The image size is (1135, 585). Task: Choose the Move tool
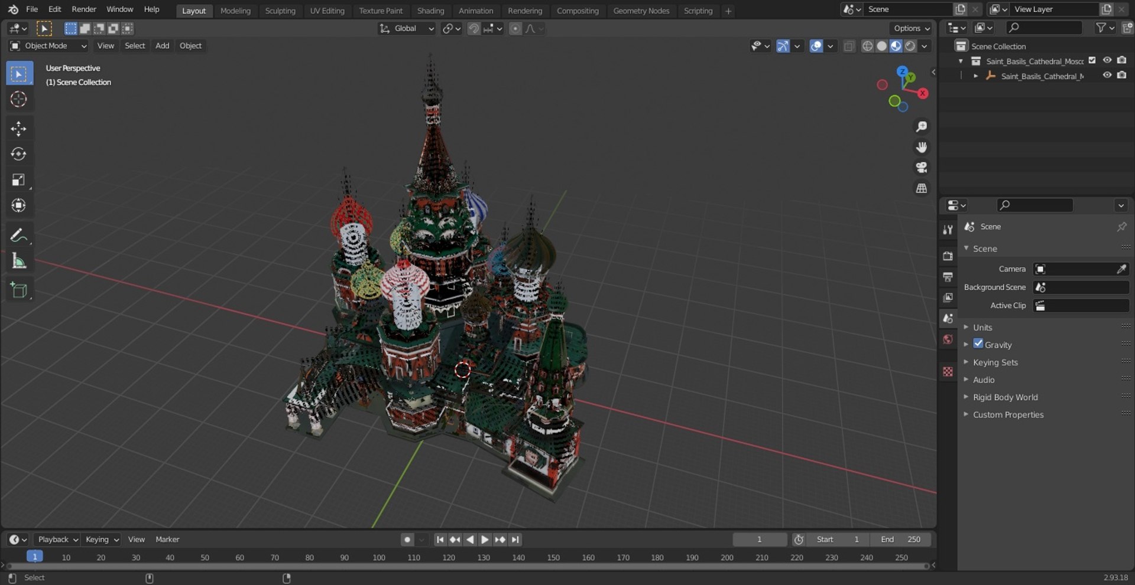click(x=19, y=129)
